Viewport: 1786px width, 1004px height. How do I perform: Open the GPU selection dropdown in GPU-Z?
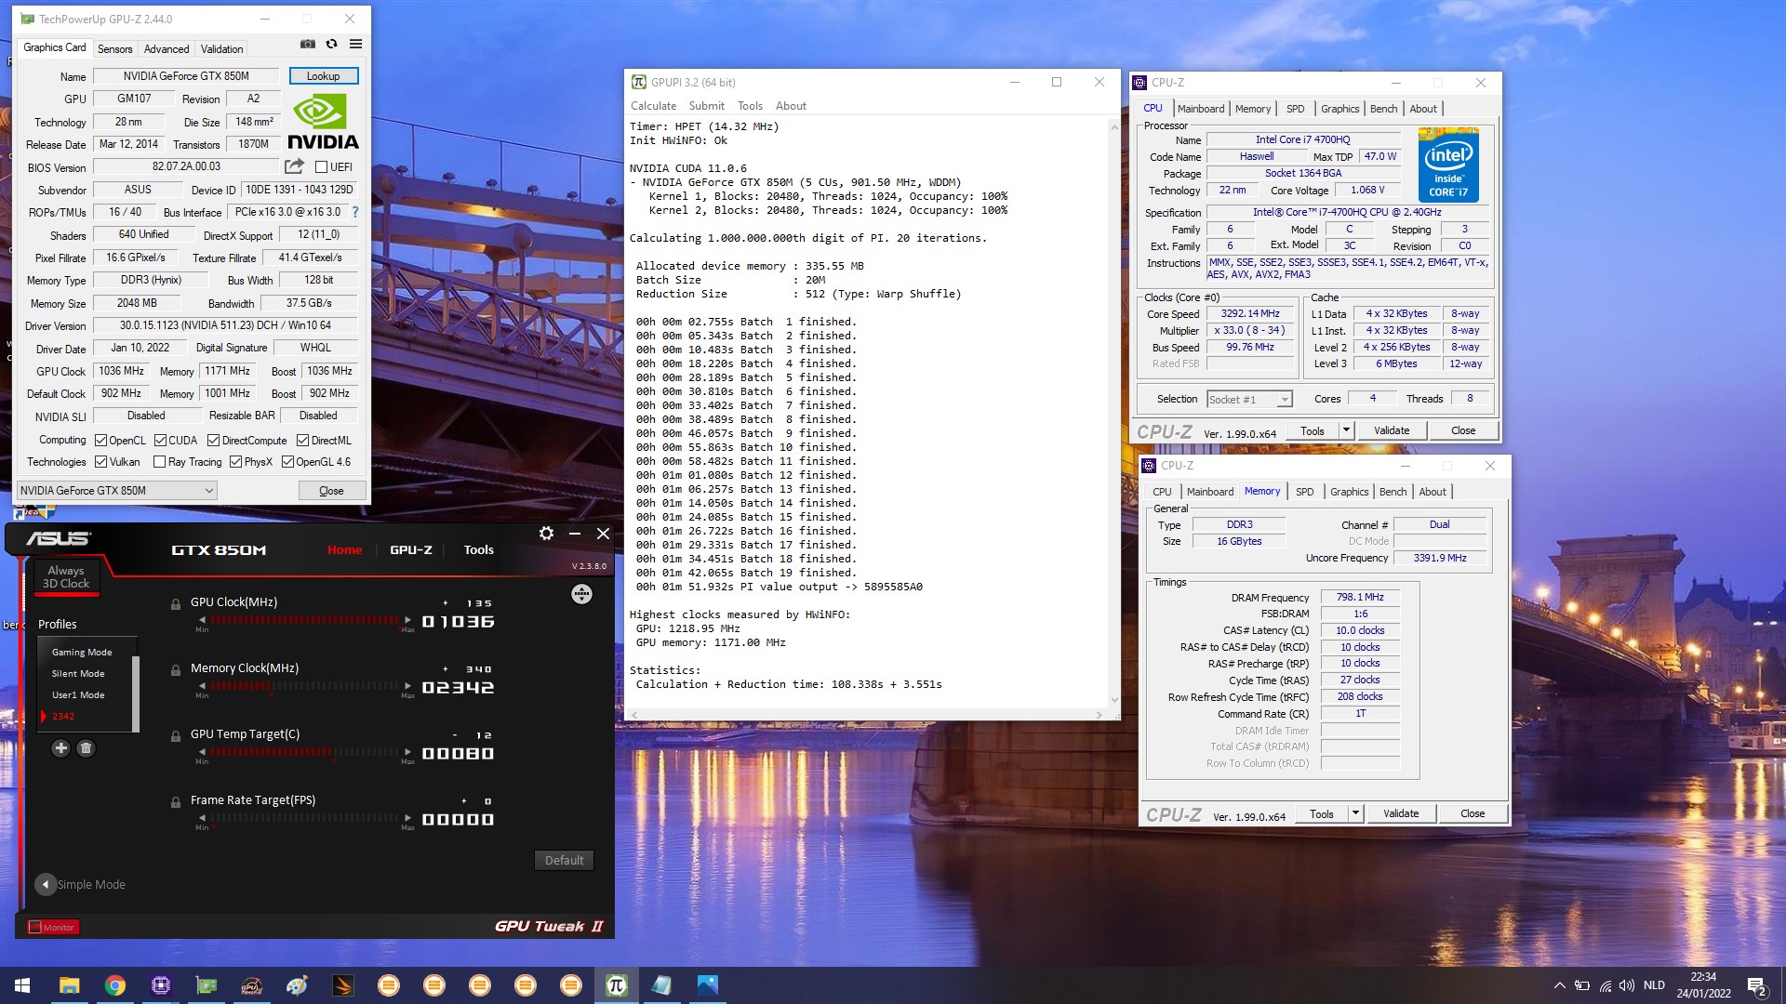(117, 491)
